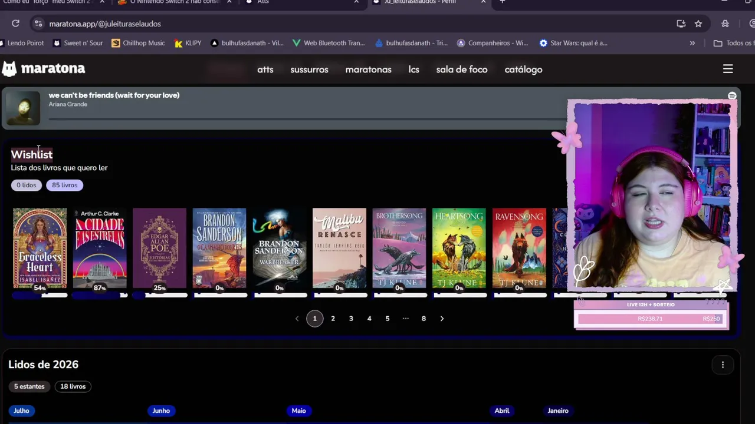This screenshot has width=755, height=424.
Task: Close the Nintendo Switch 2 tab
Action: click(229, 2)
